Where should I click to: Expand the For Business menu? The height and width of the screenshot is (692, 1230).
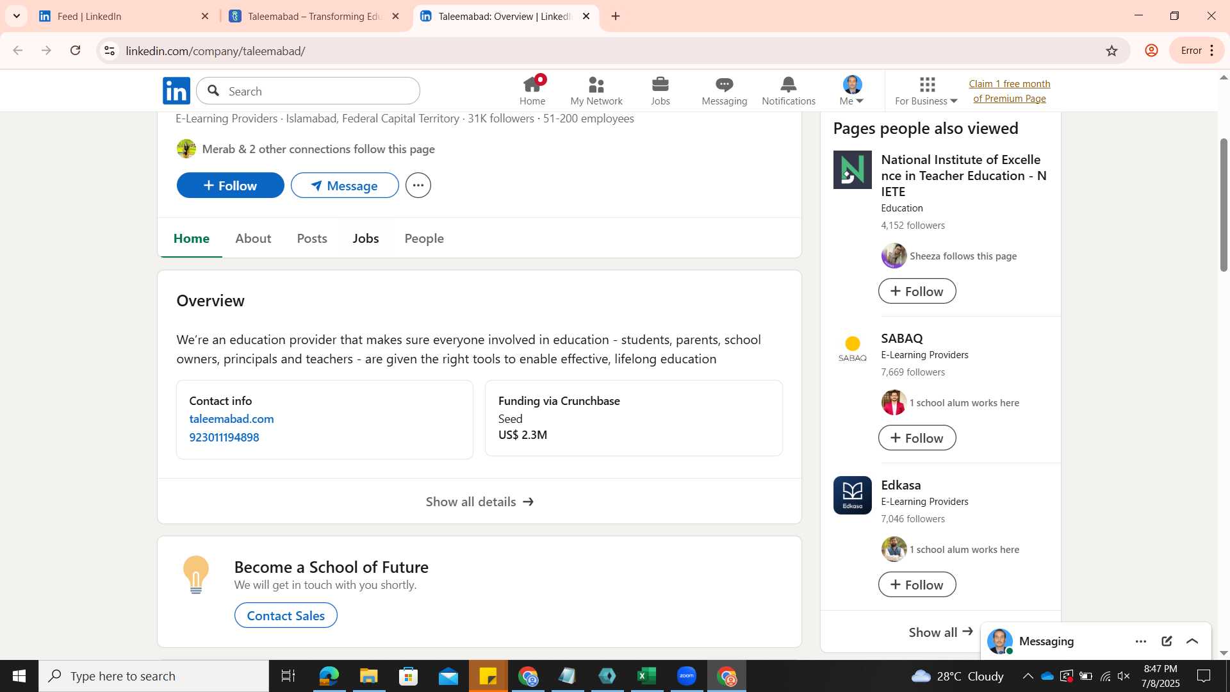coord(926,90)
